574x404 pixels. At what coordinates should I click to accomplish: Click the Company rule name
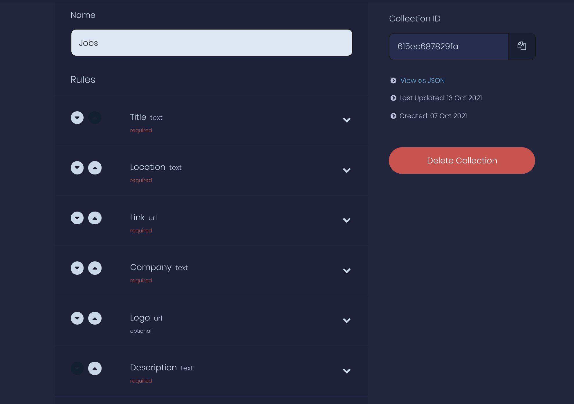tap(151, 267)
